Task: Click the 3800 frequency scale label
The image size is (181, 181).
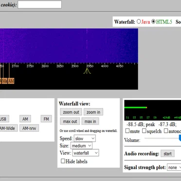Action: click(45, 66)
